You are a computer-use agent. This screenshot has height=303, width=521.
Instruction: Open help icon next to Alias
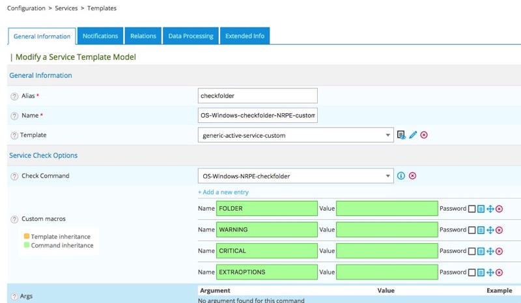14,96
